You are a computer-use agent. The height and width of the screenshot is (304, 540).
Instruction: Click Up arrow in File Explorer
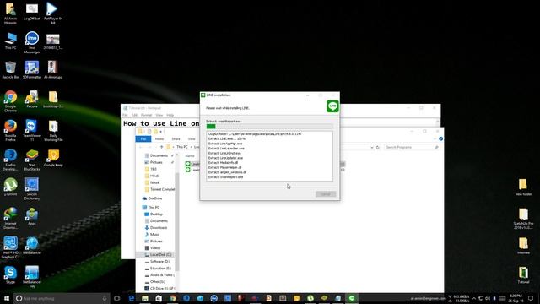161,147
